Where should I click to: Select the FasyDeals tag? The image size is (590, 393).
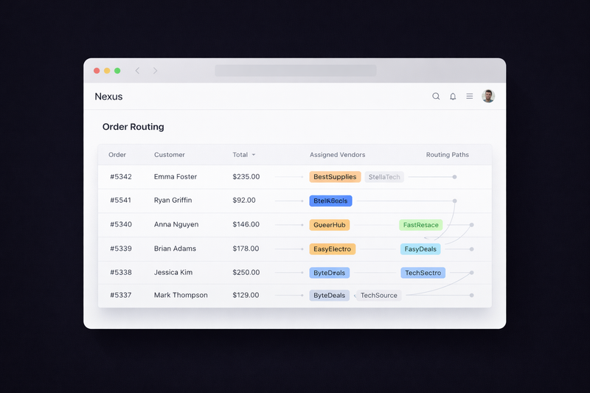420,249
